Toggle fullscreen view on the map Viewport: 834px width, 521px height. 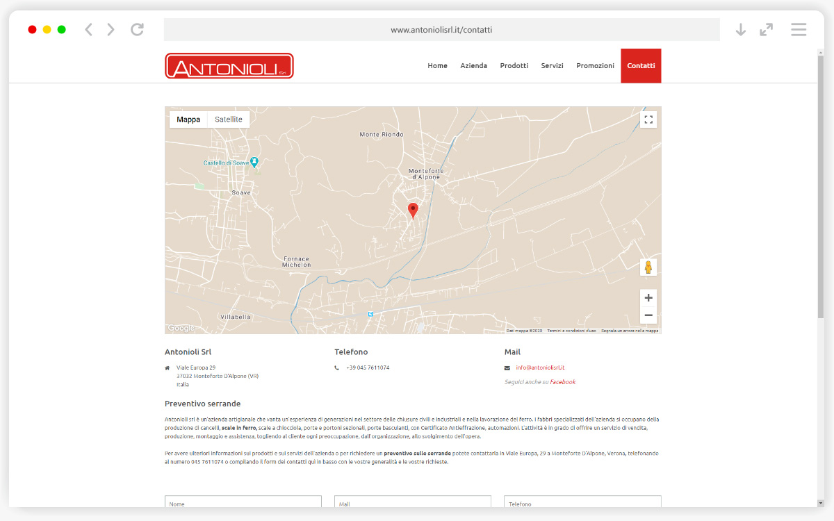pyautogui.click(x=648, y=119)
